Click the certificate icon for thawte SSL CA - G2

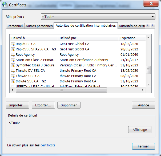[x=13, y=81]
